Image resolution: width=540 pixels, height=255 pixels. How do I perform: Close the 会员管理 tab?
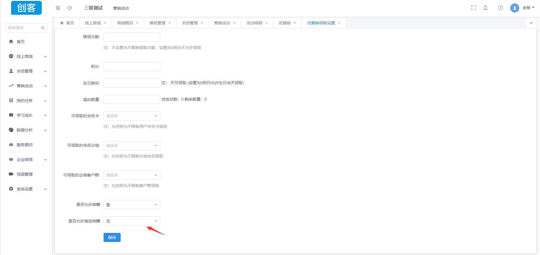tap(202, 23)
